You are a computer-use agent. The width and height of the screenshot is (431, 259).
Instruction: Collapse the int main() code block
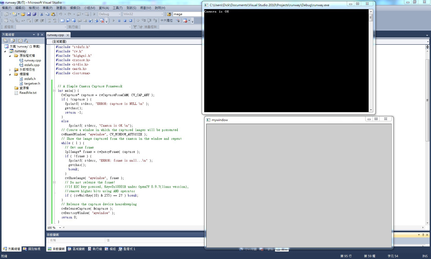pos(54,91)
